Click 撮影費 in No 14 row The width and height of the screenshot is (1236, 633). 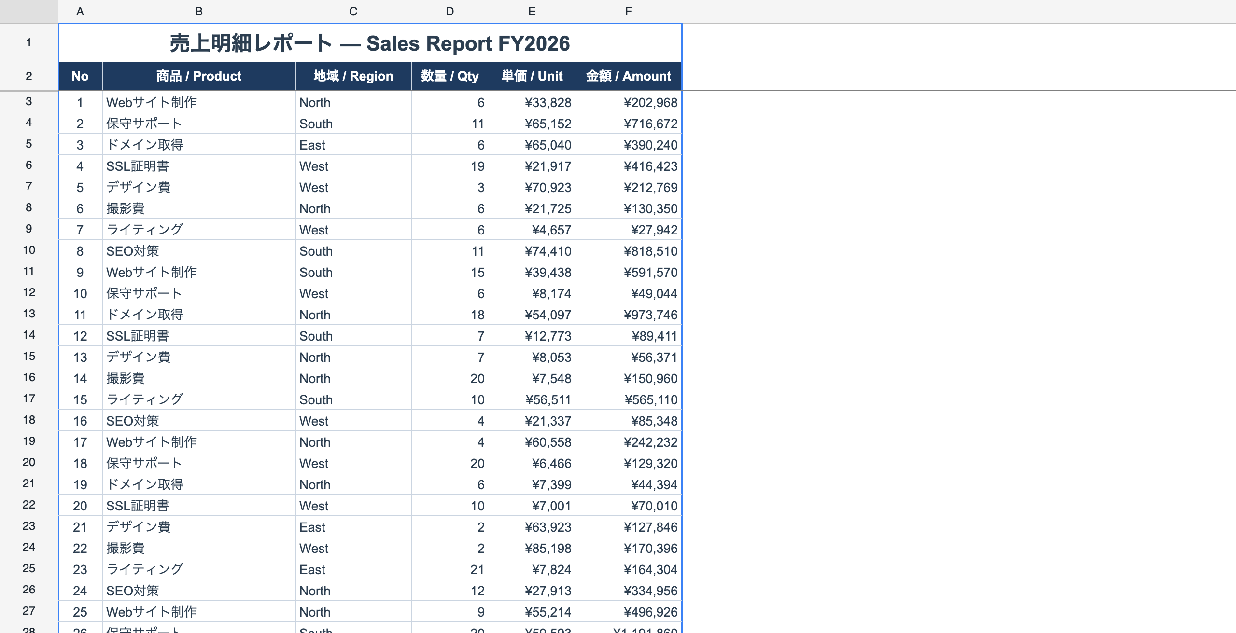tap(199, 378)
